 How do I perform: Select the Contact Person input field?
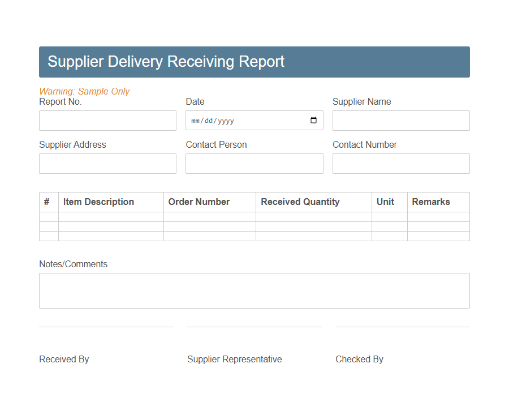(254, 163)
